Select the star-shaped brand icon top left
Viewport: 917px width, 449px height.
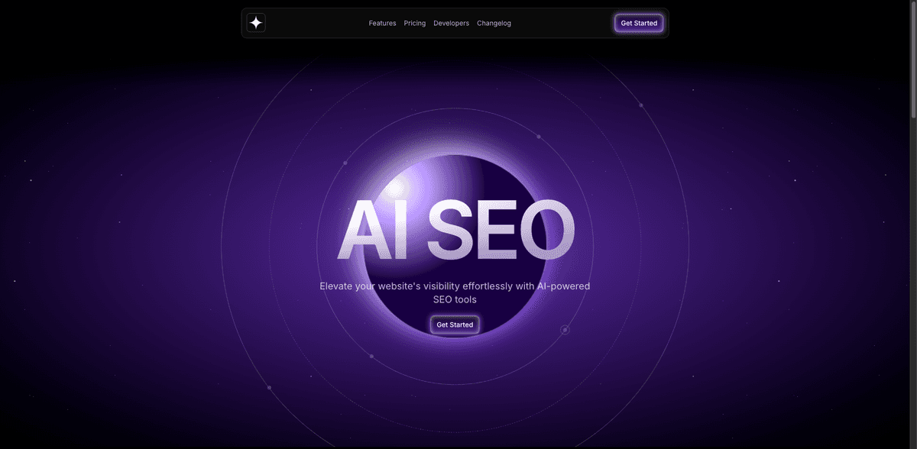pos(255,22)
